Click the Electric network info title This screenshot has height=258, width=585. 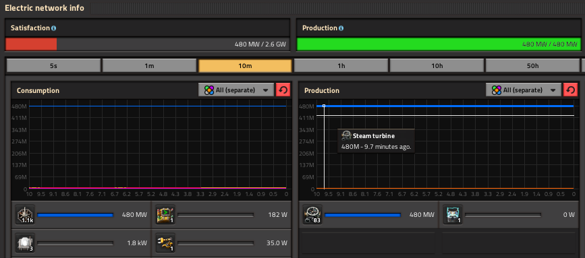pos(45,8)
